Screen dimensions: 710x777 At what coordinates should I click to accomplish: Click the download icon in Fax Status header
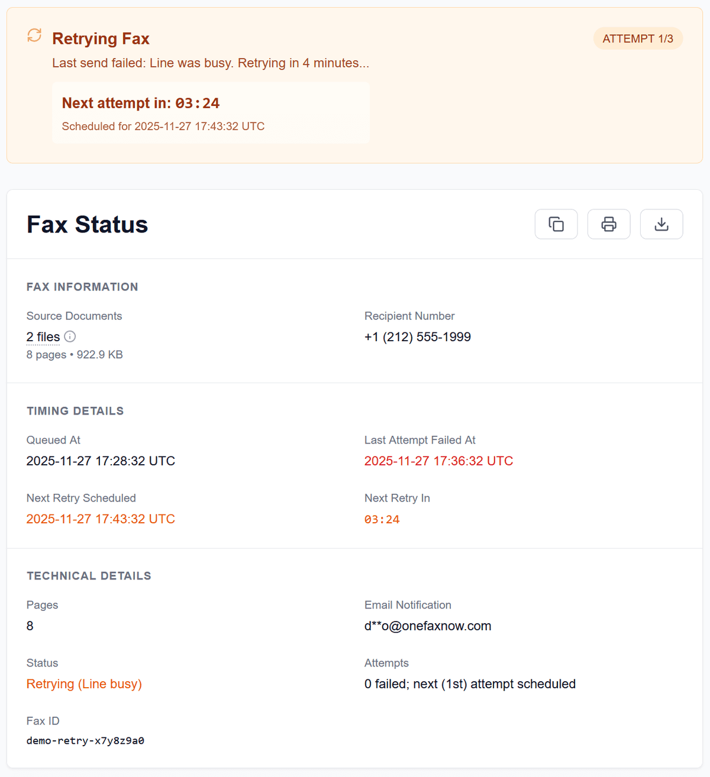coord(661,224)
